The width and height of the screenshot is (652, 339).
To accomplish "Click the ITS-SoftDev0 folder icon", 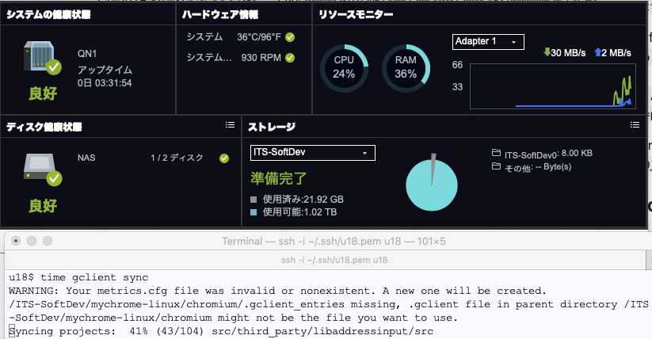I will point(496,154).
